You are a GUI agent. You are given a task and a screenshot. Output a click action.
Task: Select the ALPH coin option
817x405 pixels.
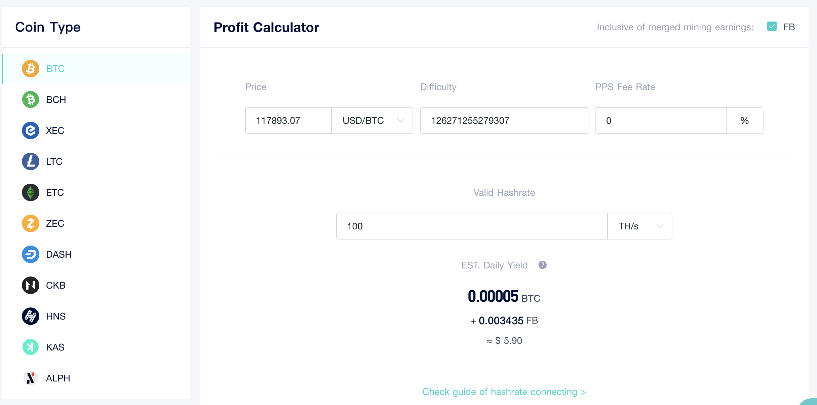[30, 378]
